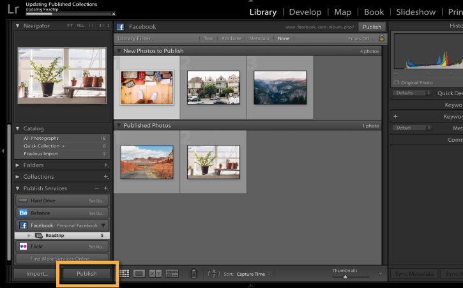Click Publish button at bottom left
The width and height of the screenshot is (463, 288).
(x=86, y=274)
